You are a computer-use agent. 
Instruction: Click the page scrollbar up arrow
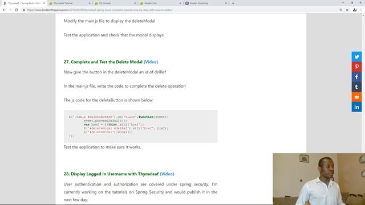pyautogui.click(x=363, y=15)
